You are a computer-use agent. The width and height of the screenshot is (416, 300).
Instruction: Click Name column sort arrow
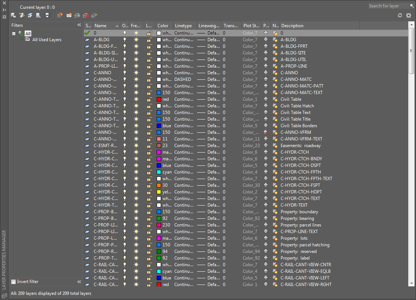point(117,26)
